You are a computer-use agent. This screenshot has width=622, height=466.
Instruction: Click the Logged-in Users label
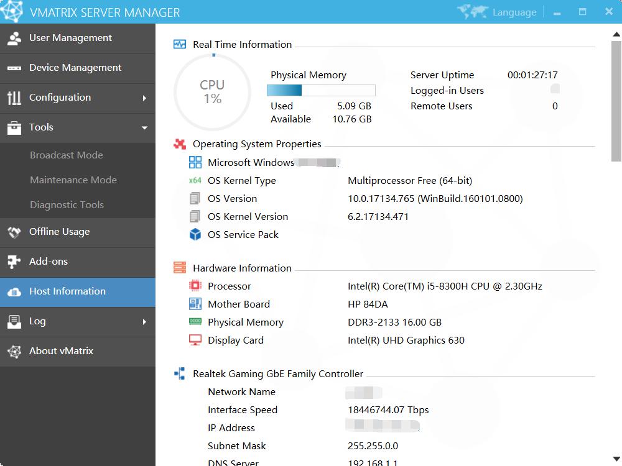447,91
